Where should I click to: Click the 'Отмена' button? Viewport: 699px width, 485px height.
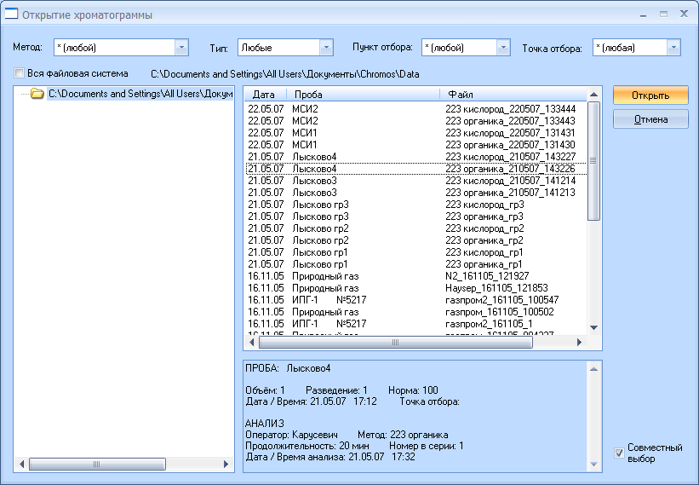[x=650, y=120]
